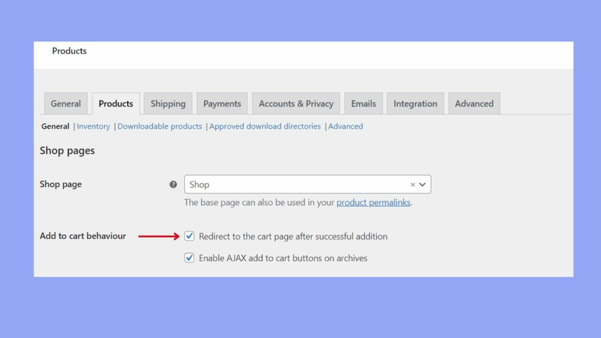Viewport: 601px width, 338px height.
Task: Open the Integration settings tab
Action: click(x=415, y=103)
